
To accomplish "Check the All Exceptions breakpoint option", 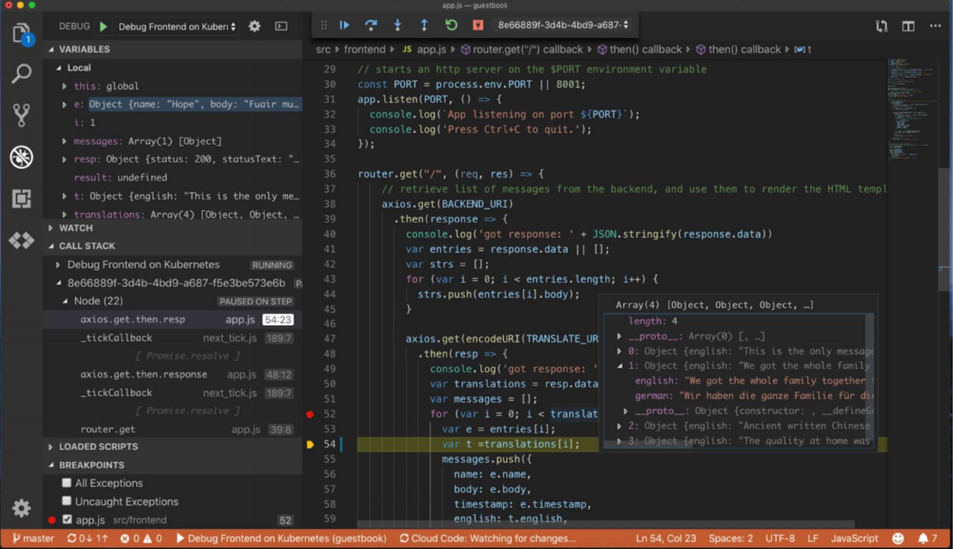I will (x=66, y=483).
